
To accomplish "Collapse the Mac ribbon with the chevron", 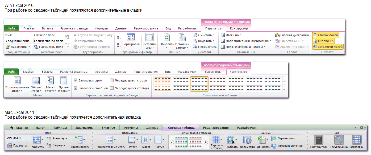I will (x=356, y=128).
